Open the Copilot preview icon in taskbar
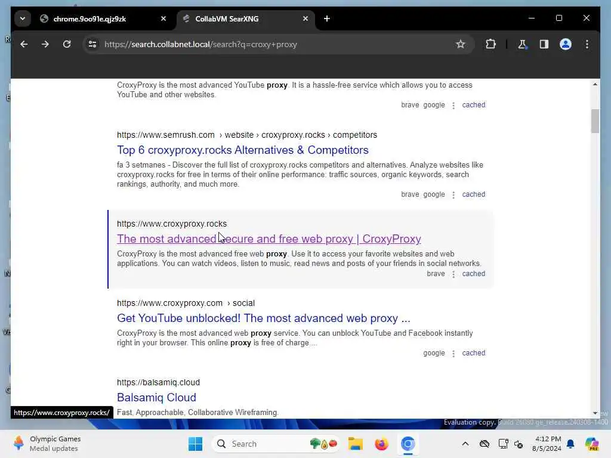This screenshot has width=611, height=458. (592, 444)
